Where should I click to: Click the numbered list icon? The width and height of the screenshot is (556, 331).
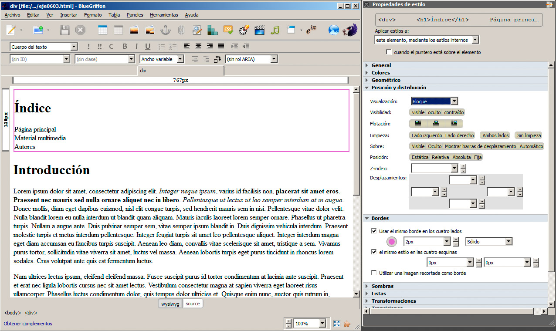[173, 47]
